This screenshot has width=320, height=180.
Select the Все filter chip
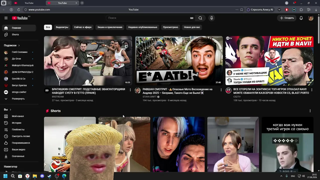coord(48,27)
